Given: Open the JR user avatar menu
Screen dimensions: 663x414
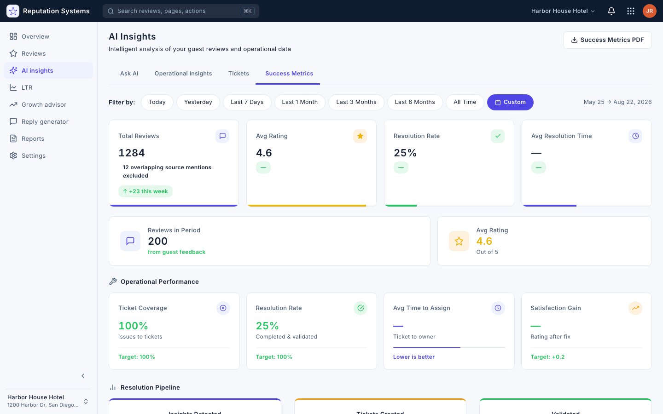Looking at the screenshot, I should [650, 11].
